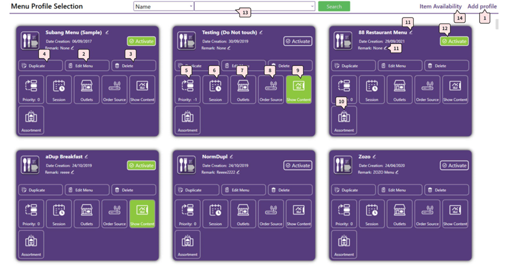Open Priority icon on Subang Menu card
This screenshot has height=270, width=508.
[31, 90]
